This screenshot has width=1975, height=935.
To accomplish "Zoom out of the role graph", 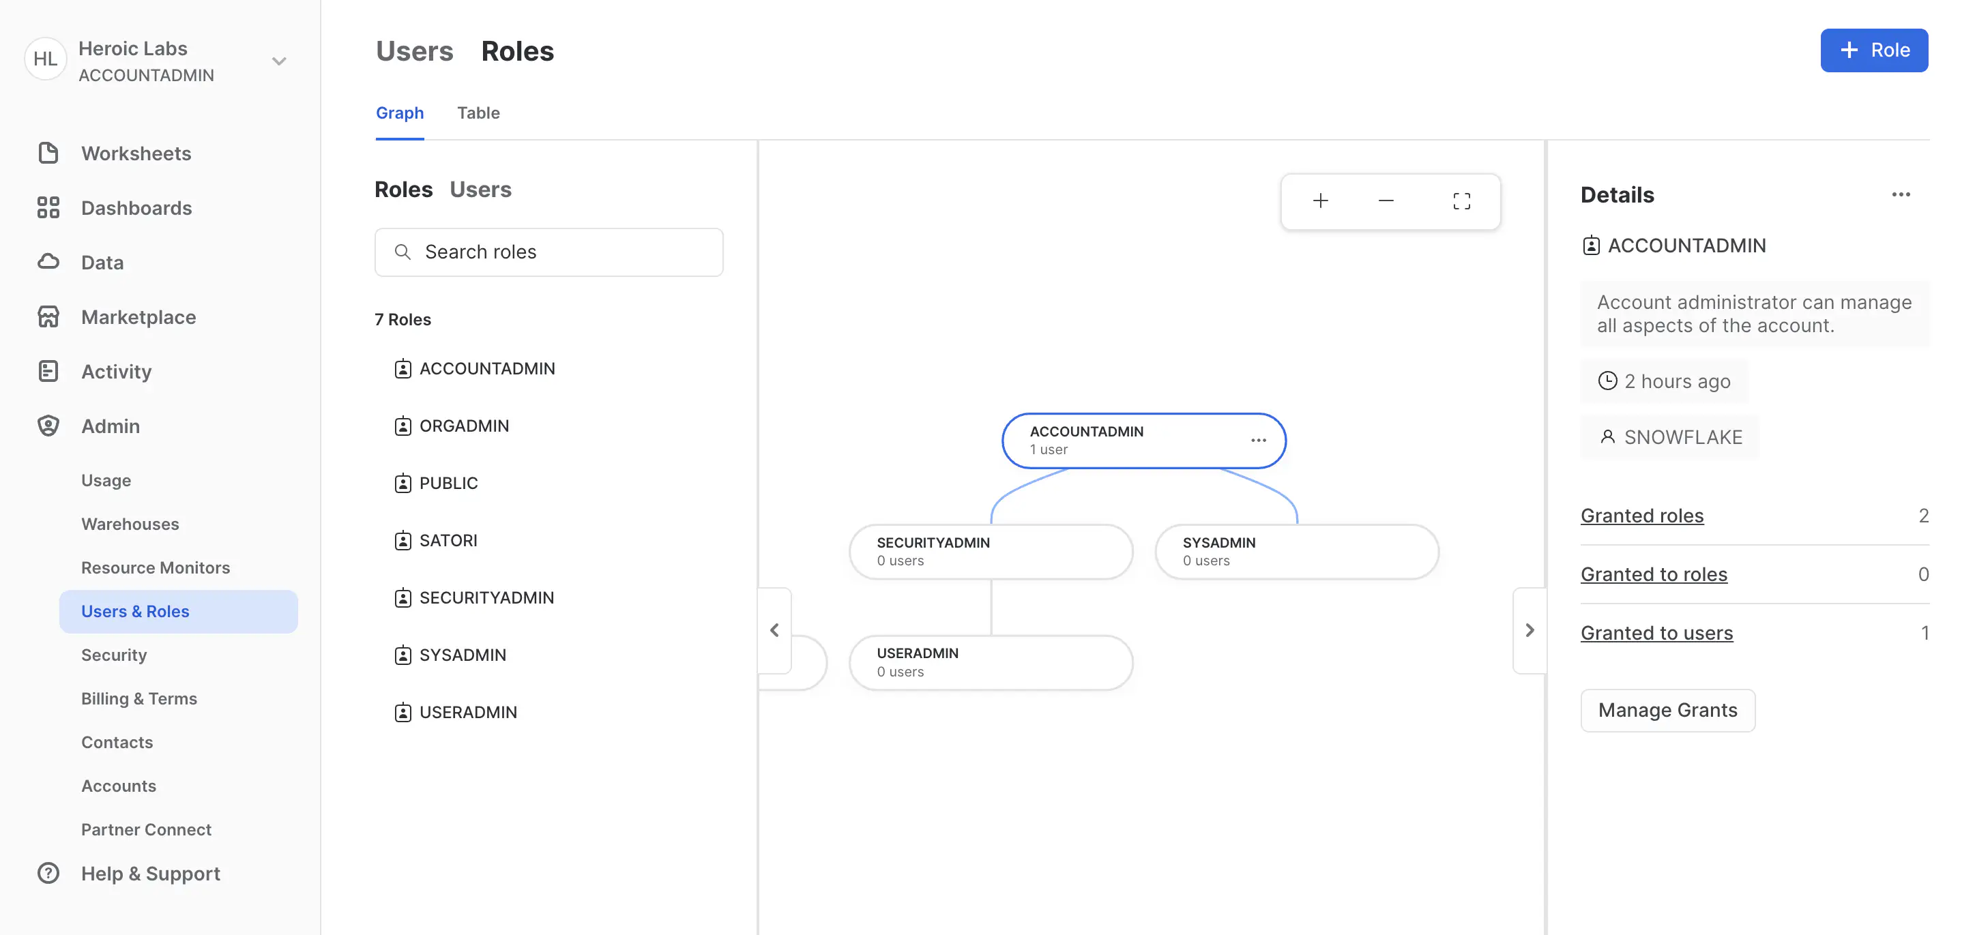I will (1386, 201).
